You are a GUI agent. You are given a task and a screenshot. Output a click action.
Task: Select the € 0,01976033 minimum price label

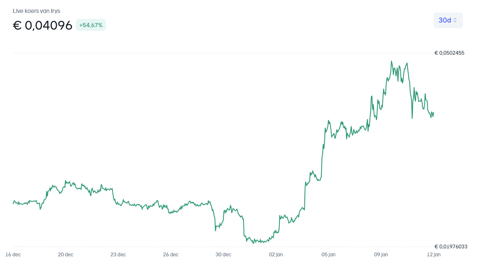[451, 247]
